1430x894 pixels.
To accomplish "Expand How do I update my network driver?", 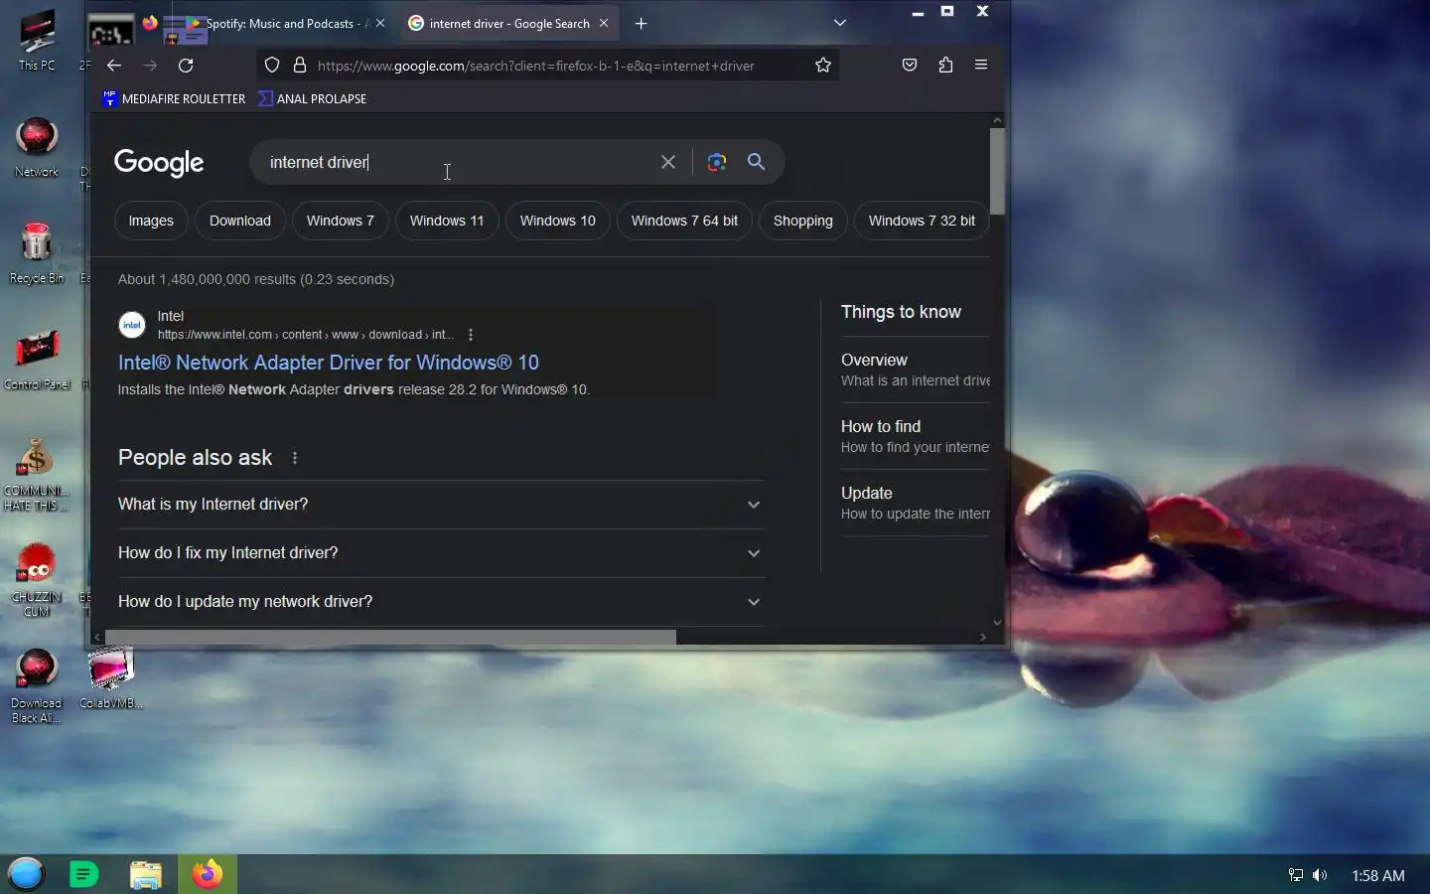I will pyautogui.click(x=441, y=602).
